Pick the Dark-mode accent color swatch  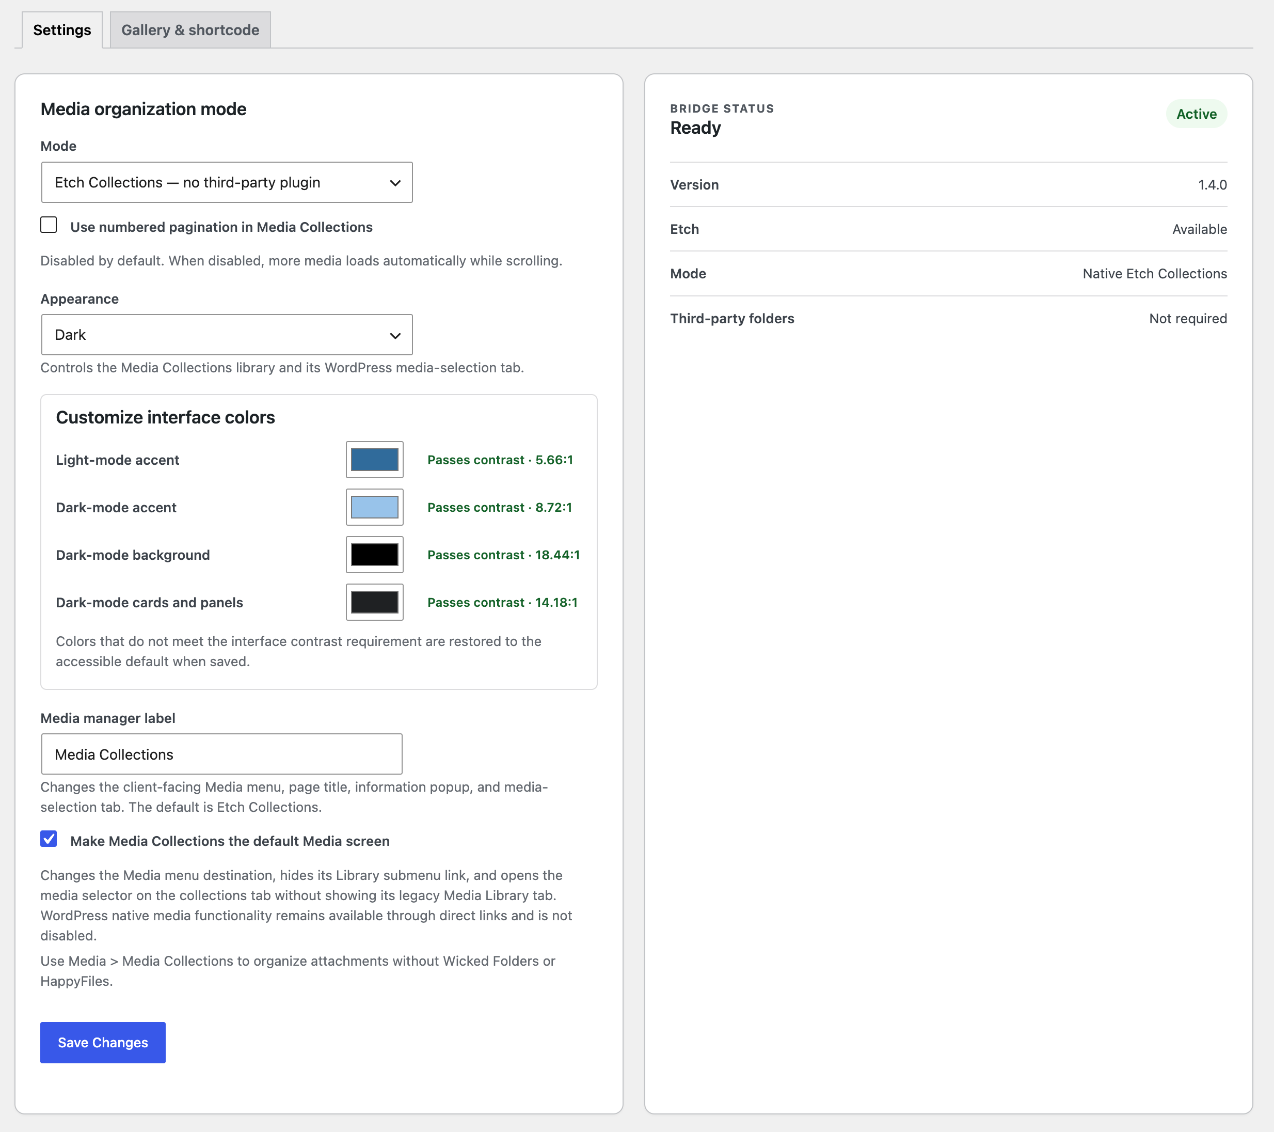tap(375, 507)
